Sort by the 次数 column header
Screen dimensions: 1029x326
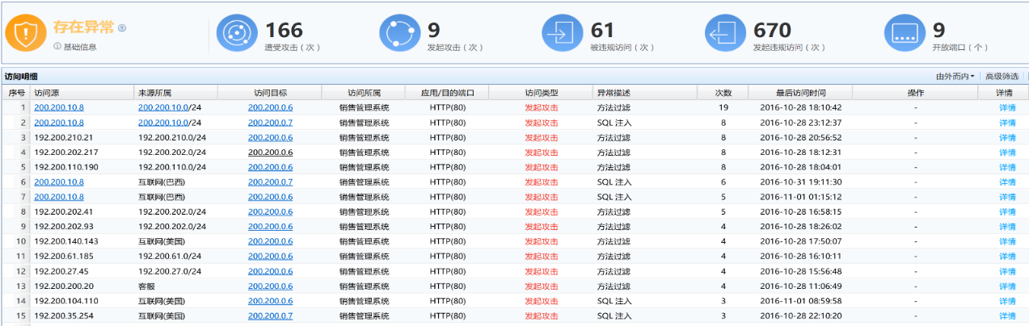[x=723, y=93]
